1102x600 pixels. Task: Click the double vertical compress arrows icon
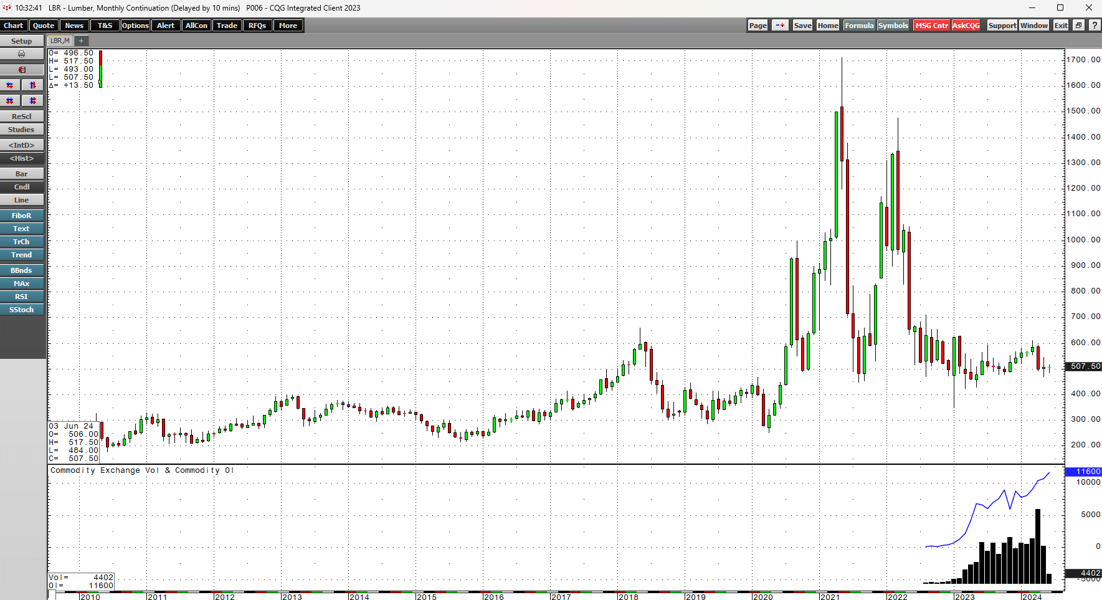coord(32,100)
